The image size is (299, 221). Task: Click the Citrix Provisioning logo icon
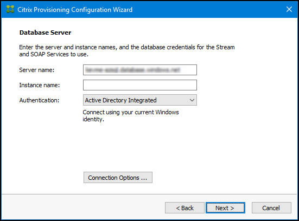10,9
